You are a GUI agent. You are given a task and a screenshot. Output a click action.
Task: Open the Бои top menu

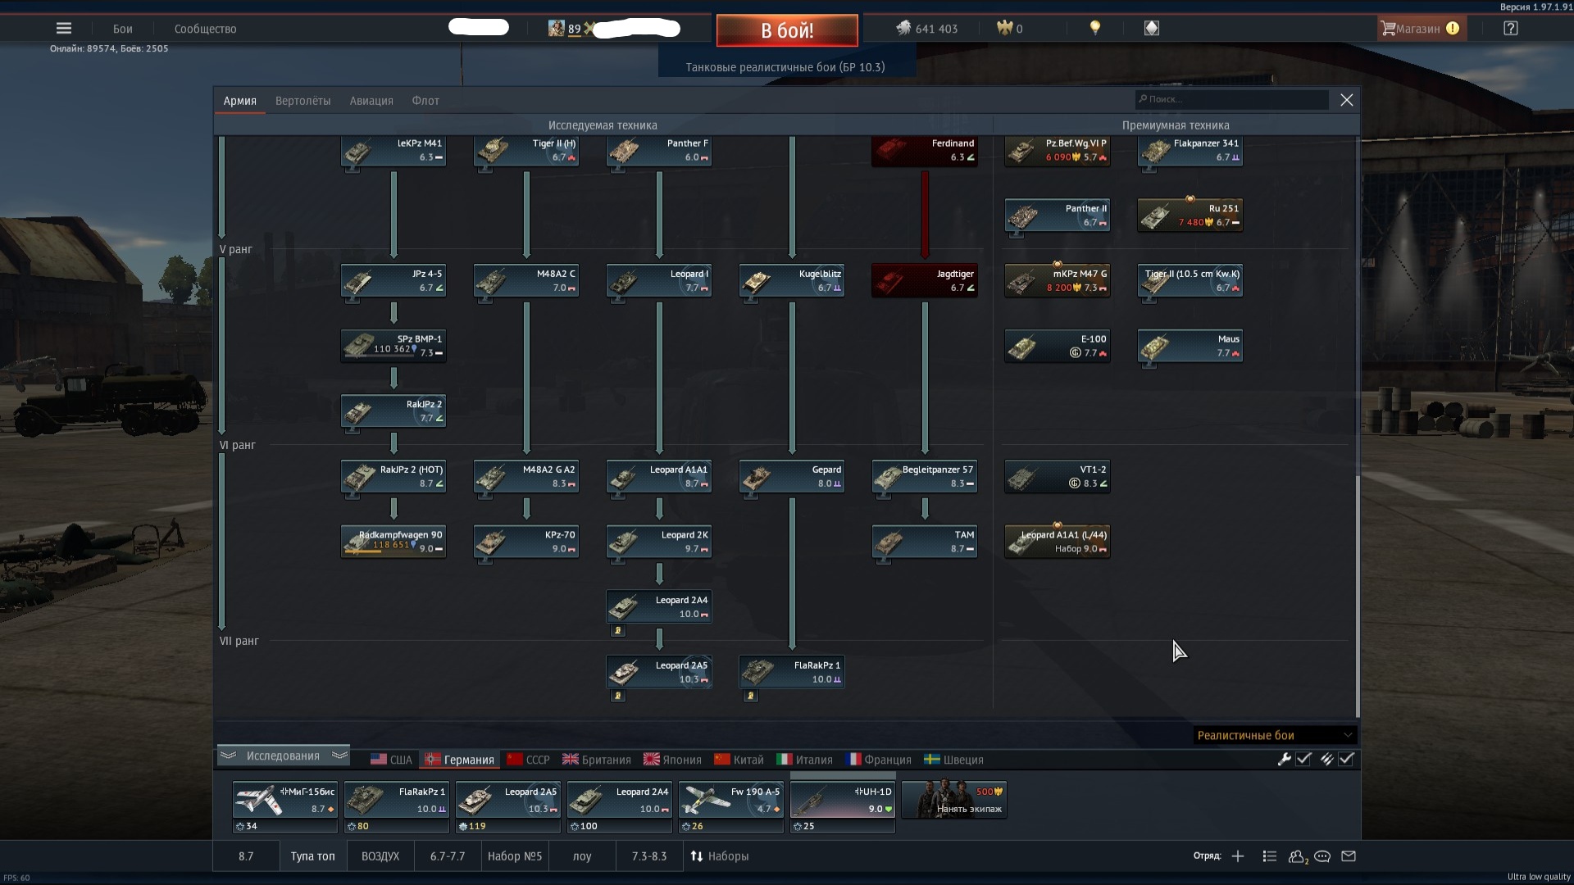123,29
